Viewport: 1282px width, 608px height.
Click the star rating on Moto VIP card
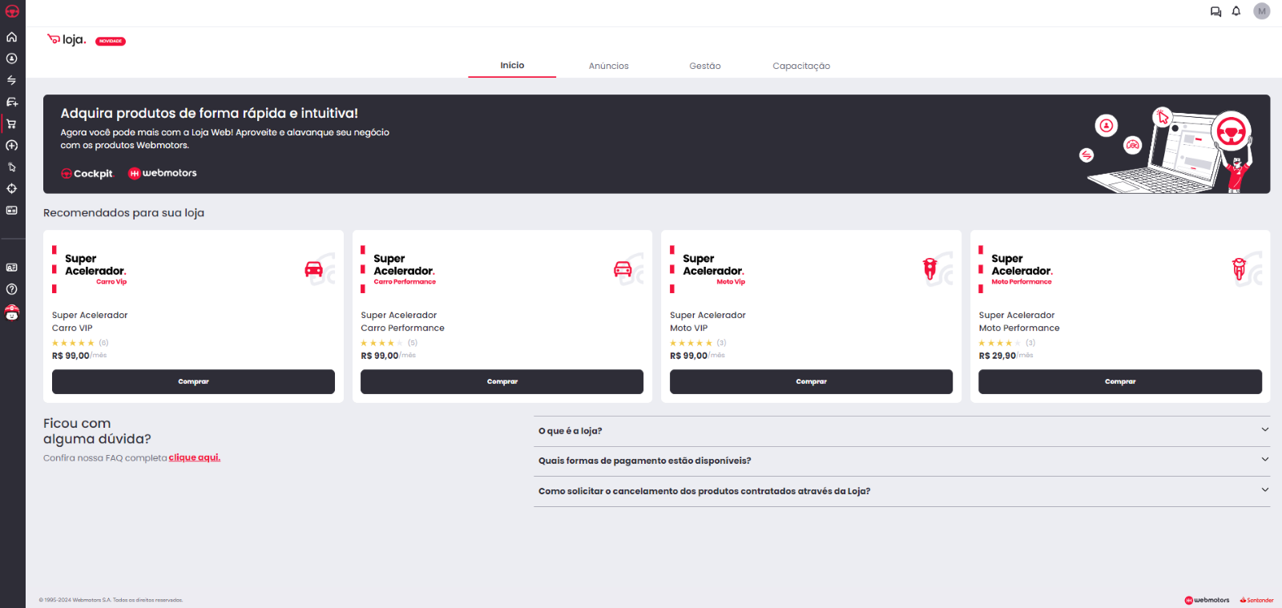691,343
